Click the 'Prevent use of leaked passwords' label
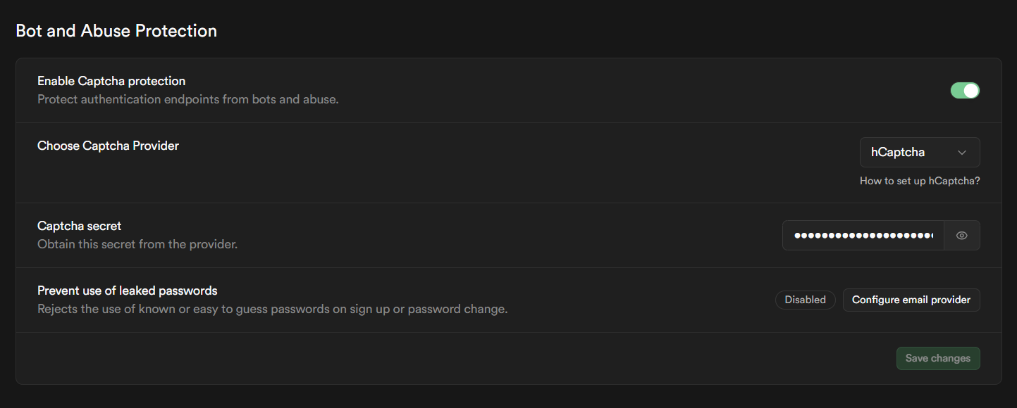 point(127,291)
